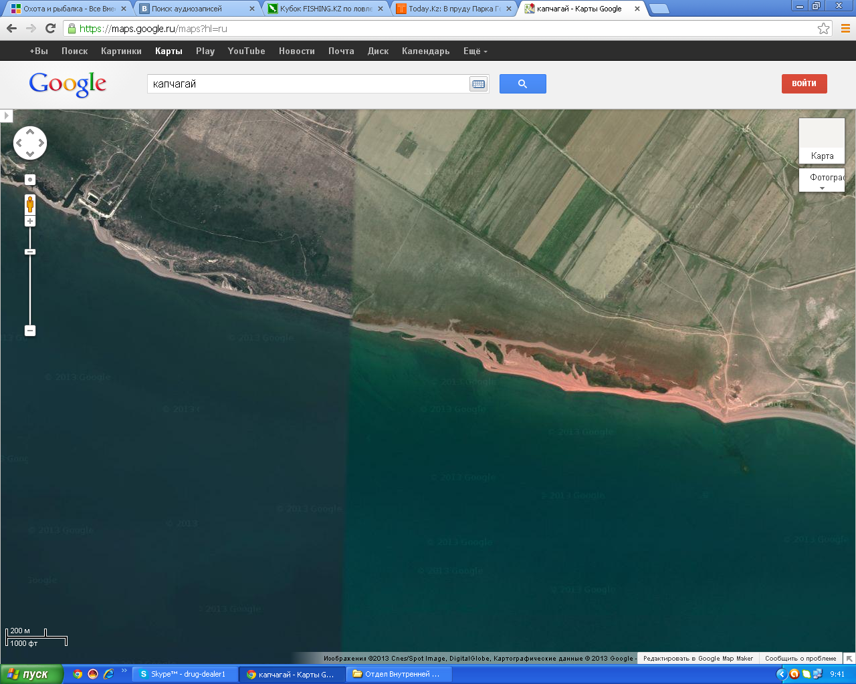Screen dimensions: 856x684
Task: Bookmark this page with the star icon
Action: [x=823, y=29]
